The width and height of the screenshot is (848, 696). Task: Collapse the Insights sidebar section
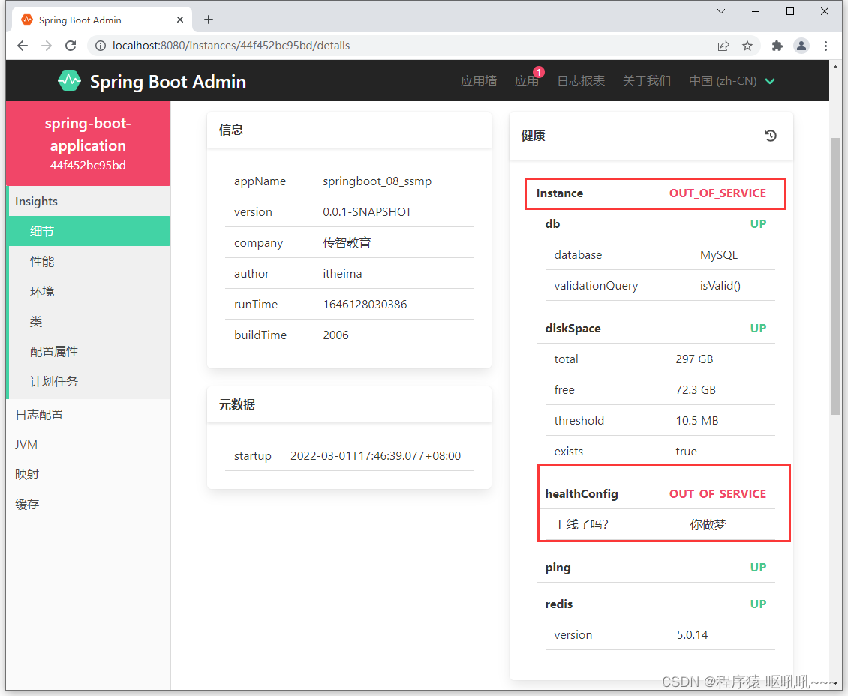[x=89, y=202]
